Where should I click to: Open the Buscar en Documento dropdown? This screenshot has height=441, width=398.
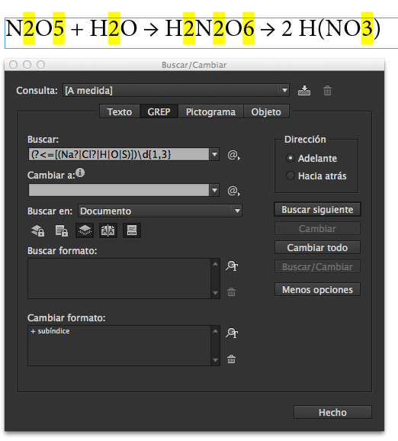pos(237,211)
